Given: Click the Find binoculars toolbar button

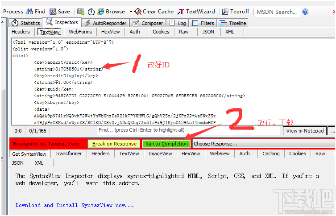Looking at the screenshot, I should pyautogui.click(x=36, y=12).
